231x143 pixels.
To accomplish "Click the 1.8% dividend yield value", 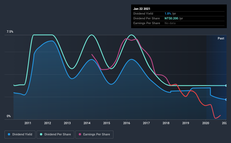I will tap(168, 14).
